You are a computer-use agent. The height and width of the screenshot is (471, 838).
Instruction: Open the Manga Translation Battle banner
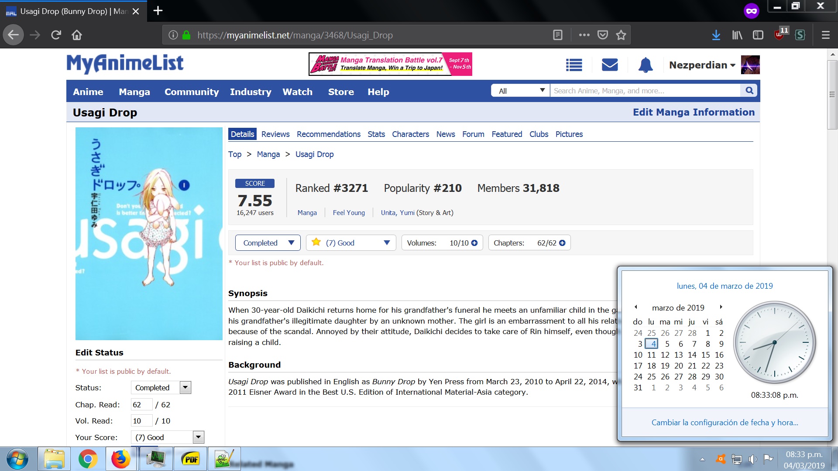[x=390, y=64]
